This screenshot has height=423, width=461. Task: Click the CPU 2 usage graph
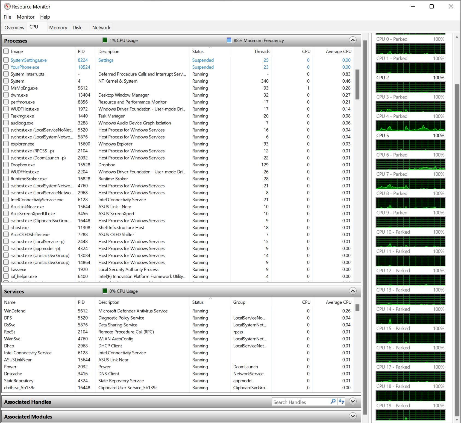(410, 87)
